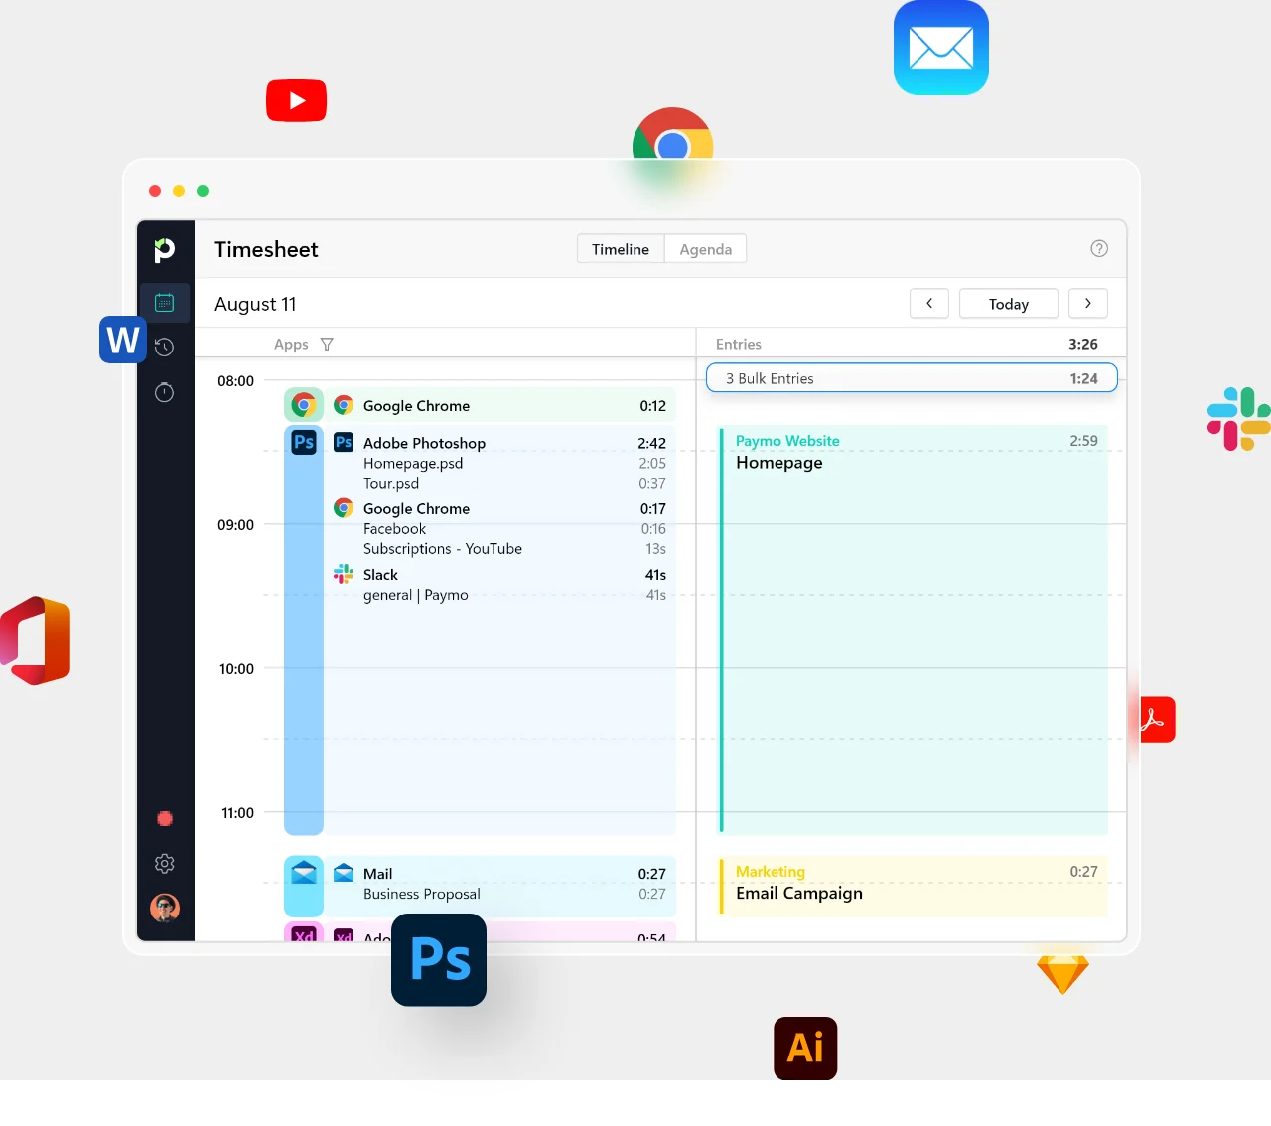Click the small Chrome icon beside the 0:12 Google Chrome row
Screen dimensions: 1271x1126
pos(344,405)
